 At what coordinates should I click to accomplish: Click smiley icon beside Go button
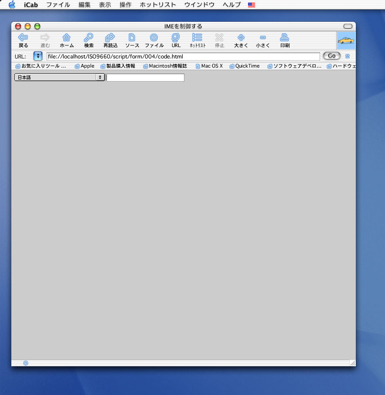[x=348, y=56]
